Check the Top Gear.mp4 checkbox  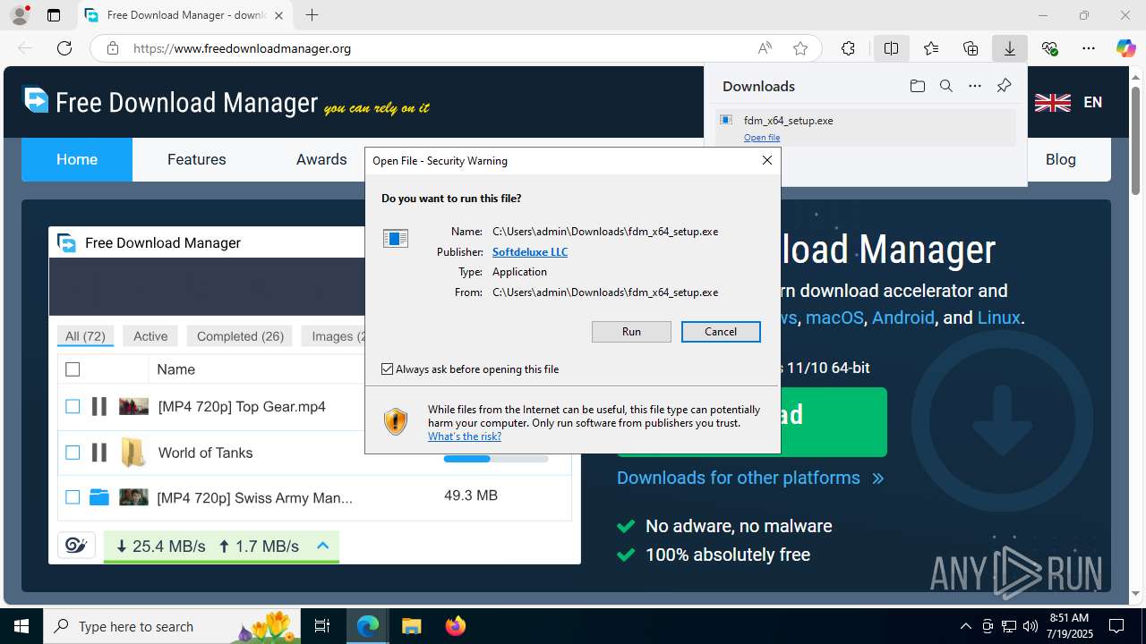73,407
